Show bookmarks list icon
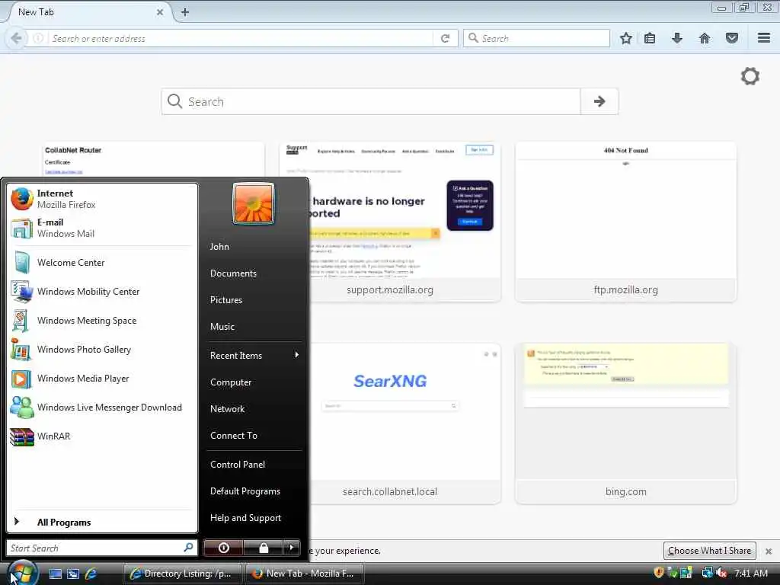The image size is (780, 585). (650, 38)
